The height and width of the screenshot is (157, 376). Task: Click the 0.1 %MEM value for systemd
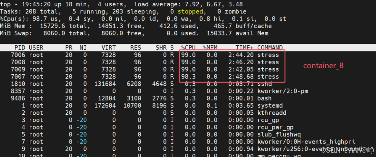(x=212, y=105)
